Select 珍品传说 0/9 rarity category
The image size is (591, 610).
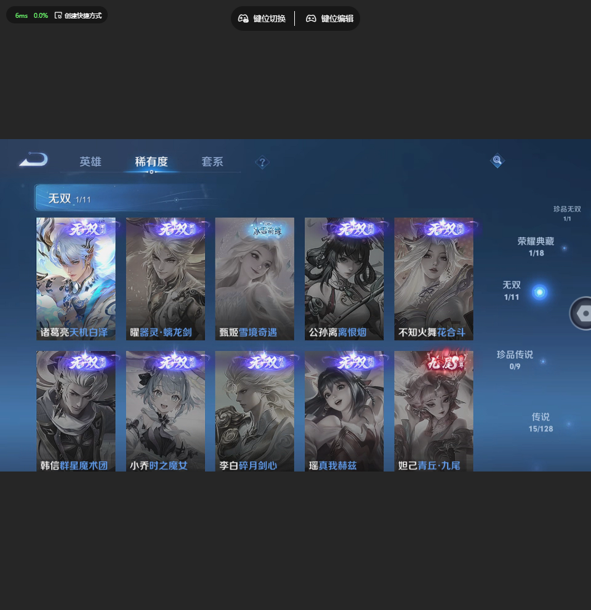[x=515, y=360]
